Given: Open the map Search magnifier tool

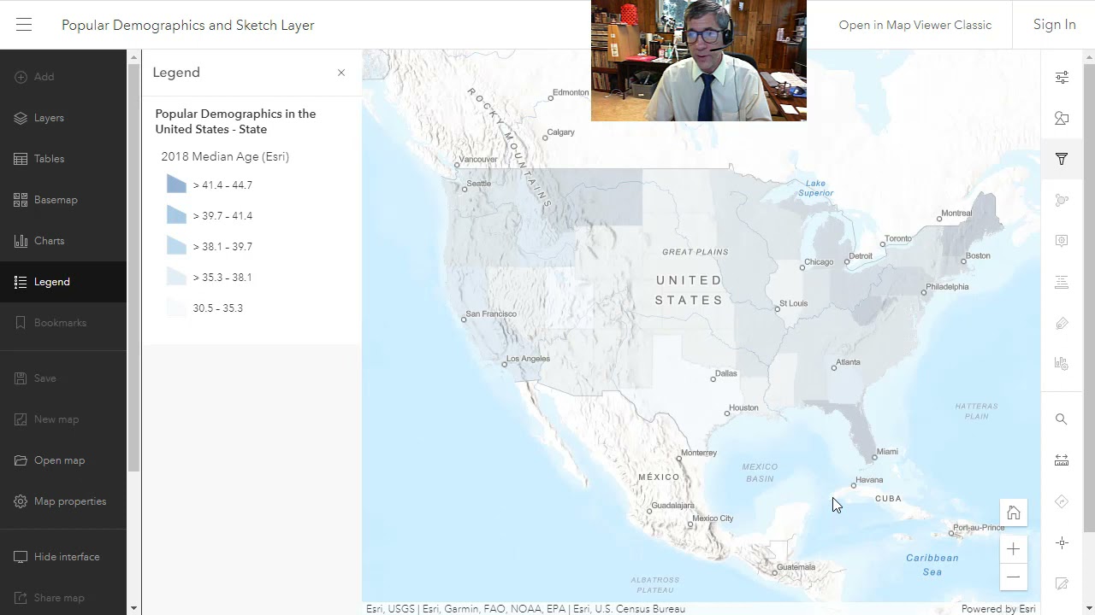Looking at the screenshot, I should 1062,419.
